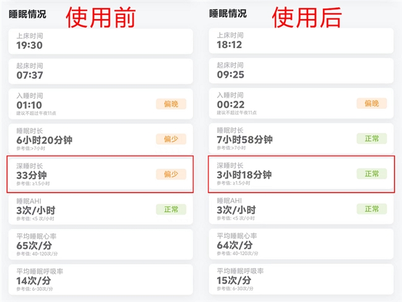This screenshot has height=302, width=402.
Task: Select the 09:25 wake-up time card
Action: click(x=301, y=71)
